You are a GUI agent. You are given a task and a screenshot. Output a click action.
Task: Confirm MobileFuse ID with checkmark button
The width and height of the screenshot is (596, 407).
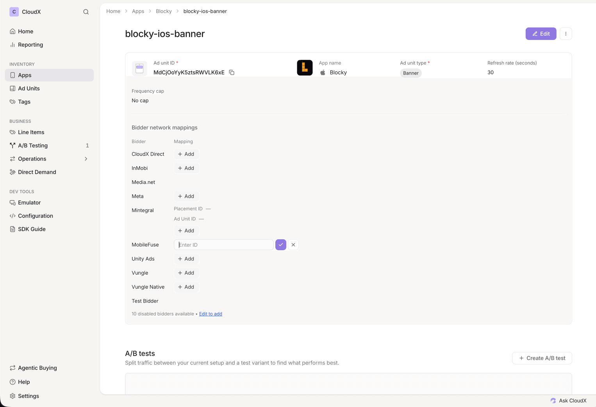281,245
